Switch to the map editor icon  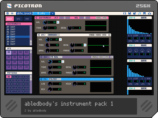click(x=135, y=14)
